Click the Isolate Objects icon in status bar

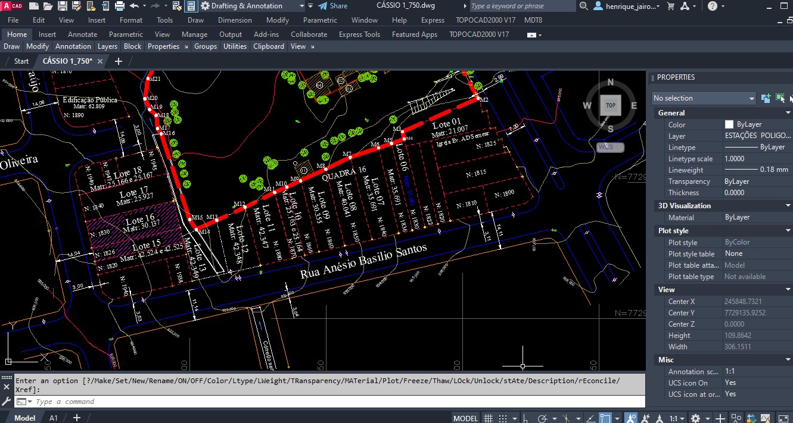coord(735,418)
